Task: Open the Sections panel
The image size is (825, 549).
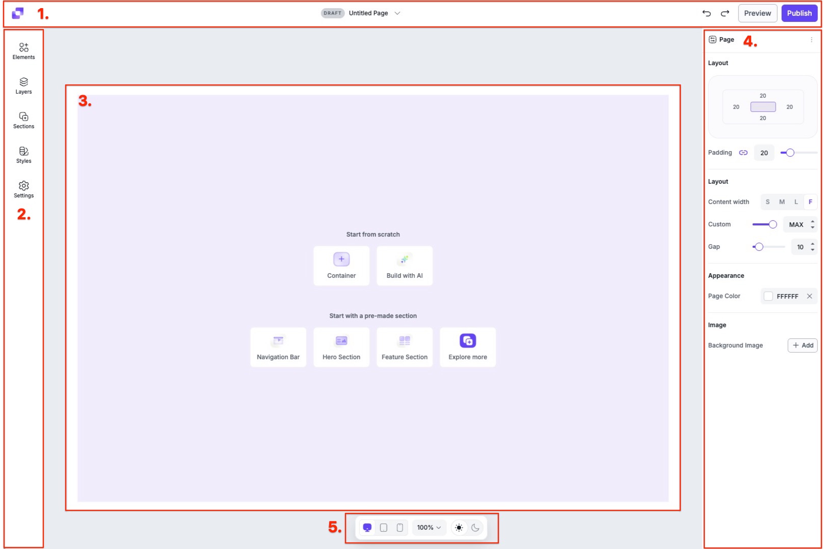Action: [x=23, y=120]
